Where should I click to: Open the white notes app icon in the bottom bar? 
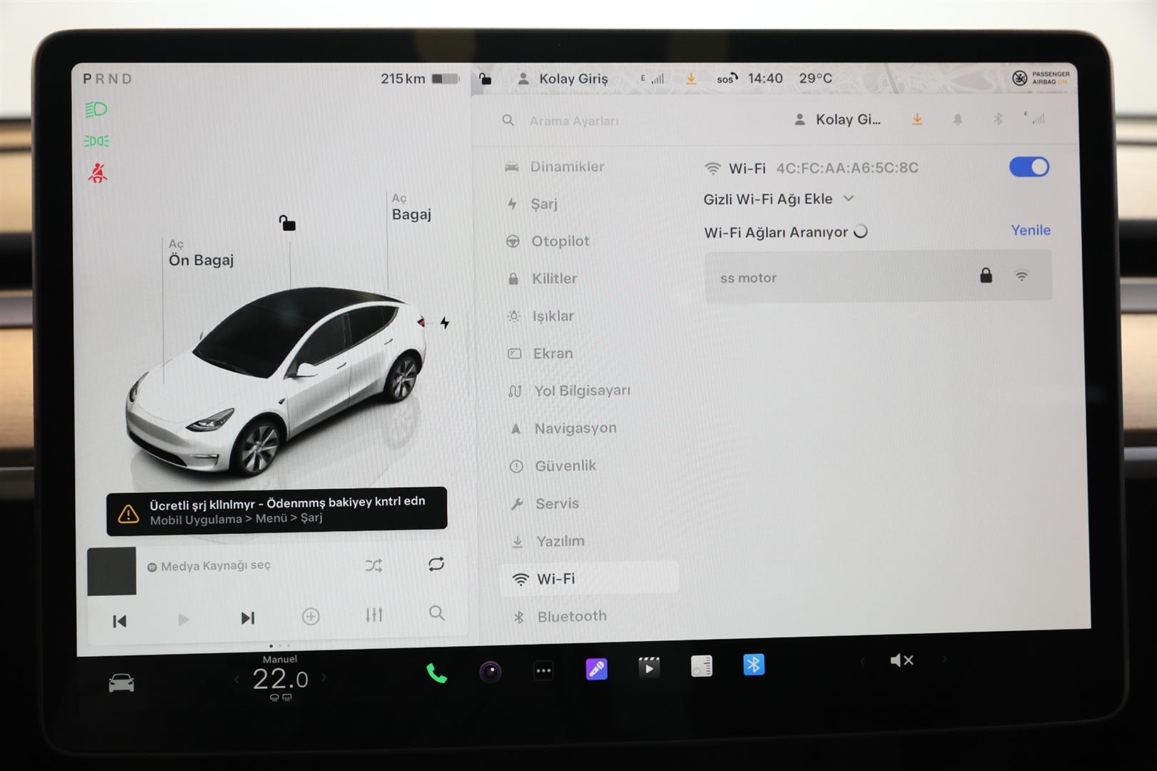coord(701,666)
